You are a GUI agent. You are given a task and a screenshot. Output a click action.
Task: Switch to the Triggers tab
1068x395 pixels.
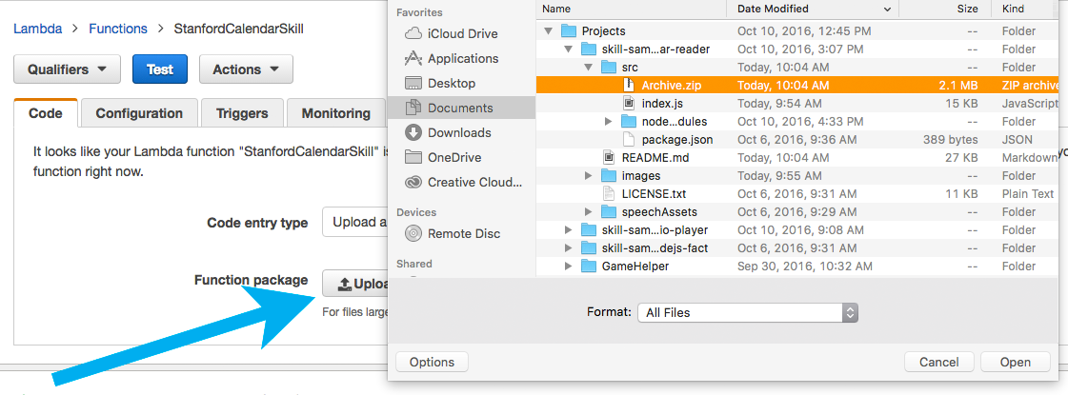click(x=242, y=113)
